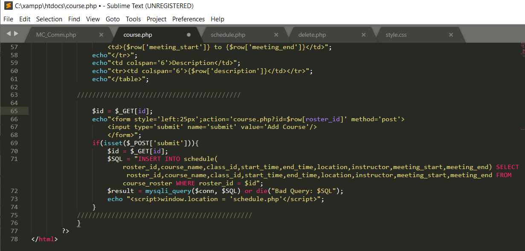Open the View menu
The image size is (525, 251).
coord(93,19)
